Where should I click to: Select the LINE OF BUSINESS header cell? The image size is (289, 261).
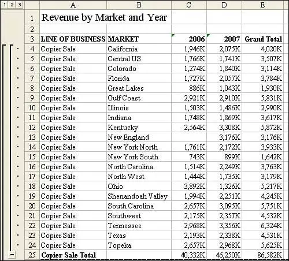click(x=73, y=39)
